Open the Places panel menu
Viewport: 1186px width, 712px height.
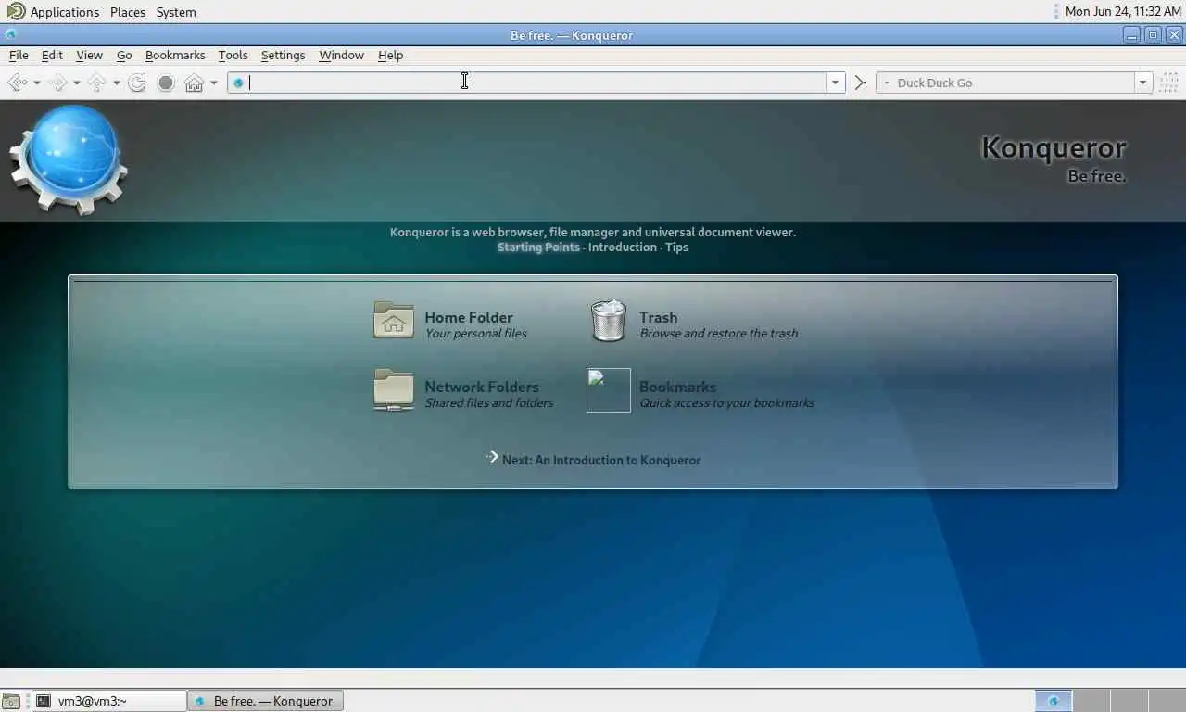click(128, 12)
